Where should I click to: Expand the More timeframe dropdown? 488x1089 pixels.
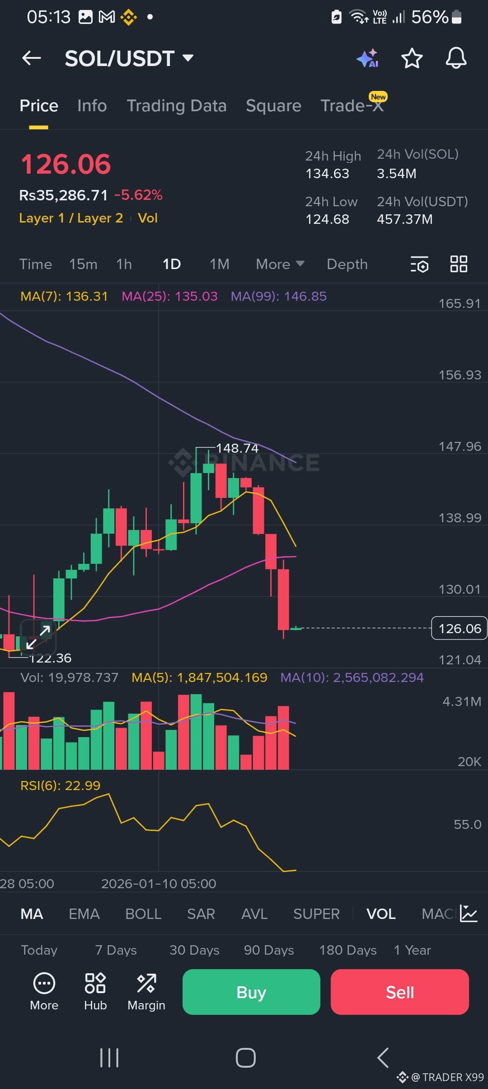pos(279,265)
